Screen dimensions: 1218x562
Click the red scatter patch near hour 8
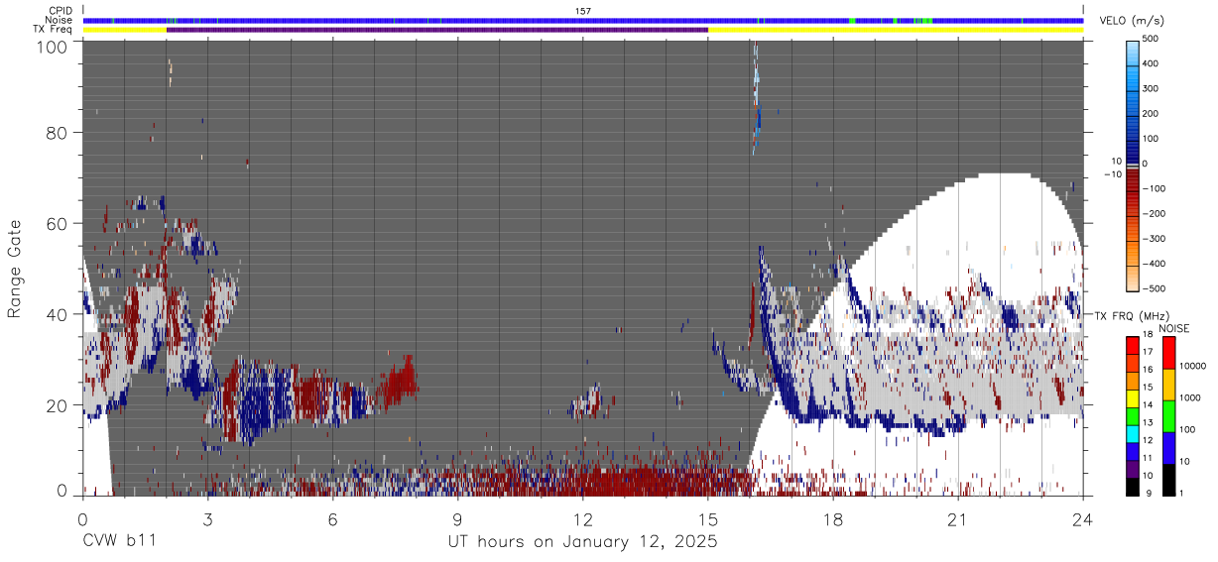[399, 380]
